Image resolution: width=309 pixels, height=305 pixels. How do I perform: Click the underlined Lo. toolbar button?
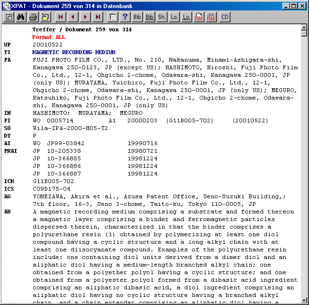(186, 18)
